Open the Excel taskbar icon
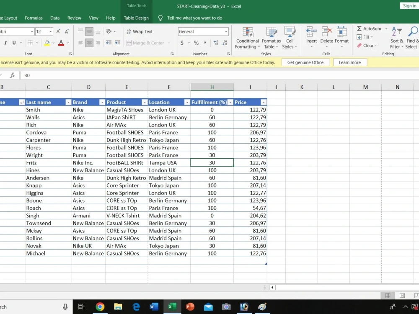Screen dimensions: 419x314 pyautogui.click(x=172, y=306)
